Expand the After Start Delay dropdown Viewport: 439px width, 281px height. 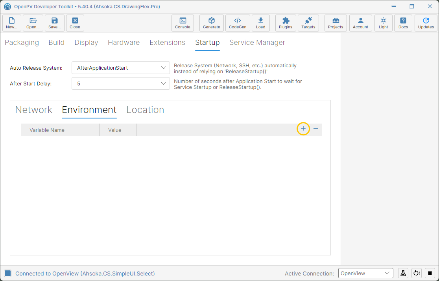(121, 83)
